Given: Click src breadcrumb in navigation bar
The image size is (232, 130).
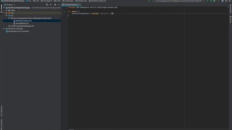Looking at the screenshot, I should click(29, 1).
